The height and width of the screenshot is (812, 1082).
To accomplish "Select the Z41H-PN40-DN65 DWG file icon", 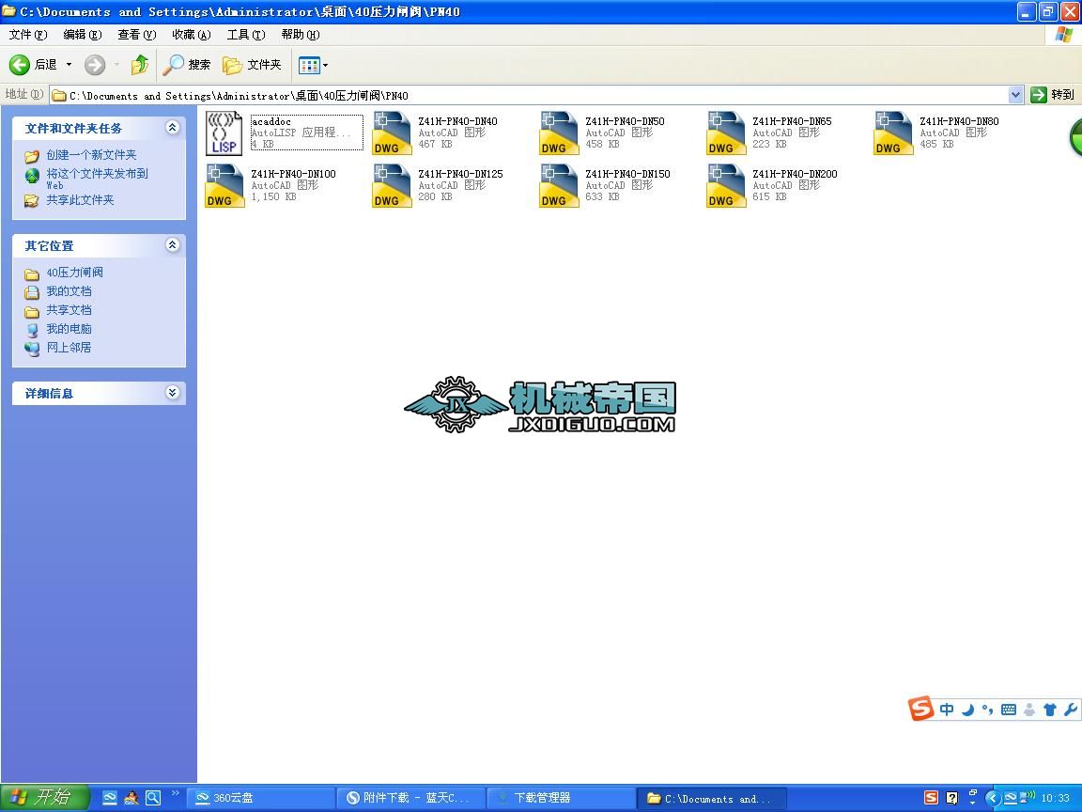I will click(726, 133).
